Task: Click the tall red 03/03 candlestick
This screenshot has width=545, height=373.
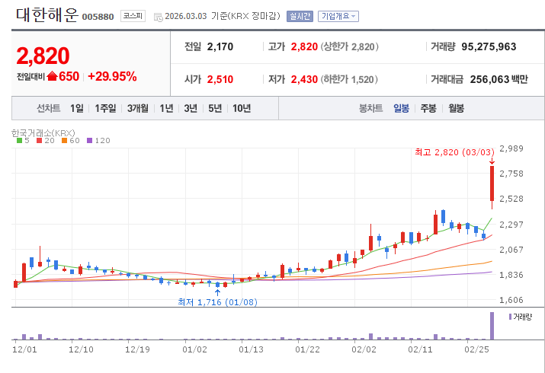Action: tap(492, 184)
